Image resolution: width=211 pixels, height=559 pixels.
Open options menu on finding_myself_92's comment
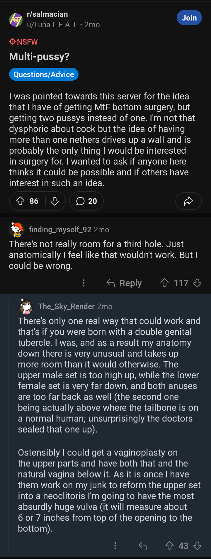click(84, 283)
